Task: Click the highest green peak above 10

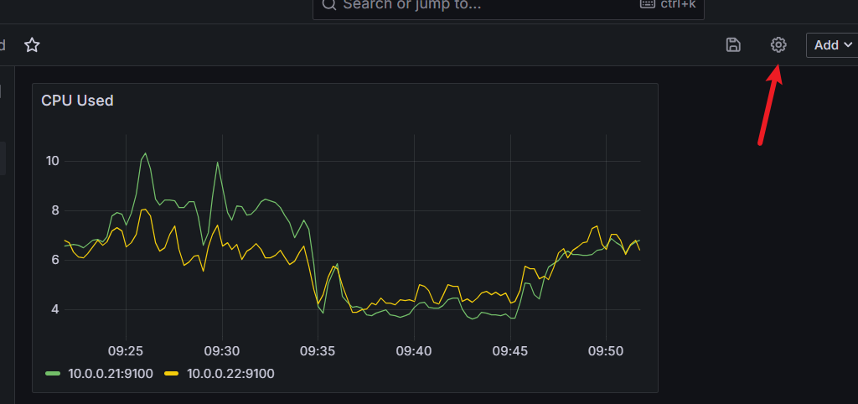Action: point(145,153)
